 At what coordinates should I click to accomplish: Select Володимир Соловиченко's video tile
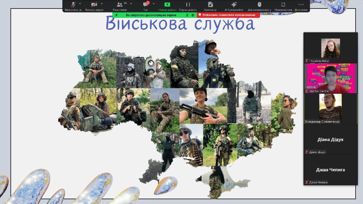[331, 109]
